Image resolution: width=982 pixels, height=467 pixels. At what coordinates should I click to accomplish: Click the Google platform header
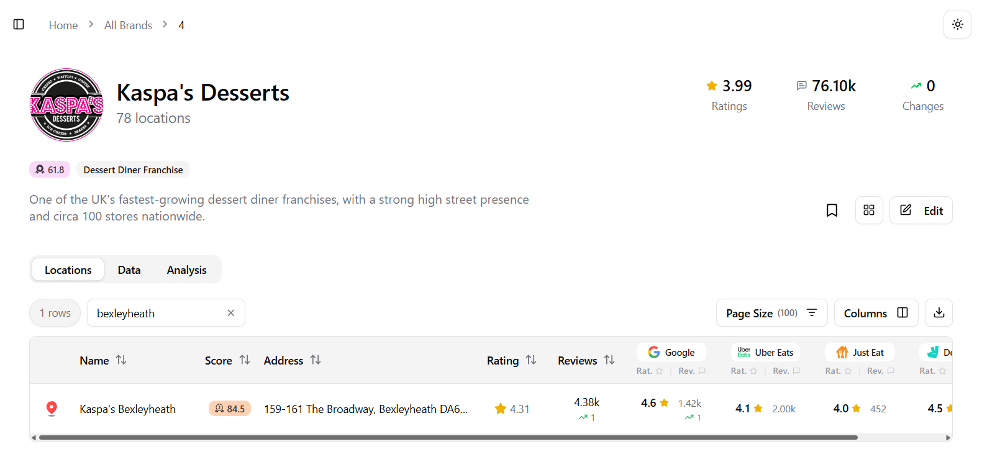671,352
